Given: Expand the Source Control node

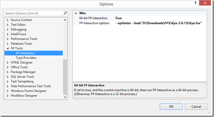Looking at the screenshot, I should click(8, 20).
